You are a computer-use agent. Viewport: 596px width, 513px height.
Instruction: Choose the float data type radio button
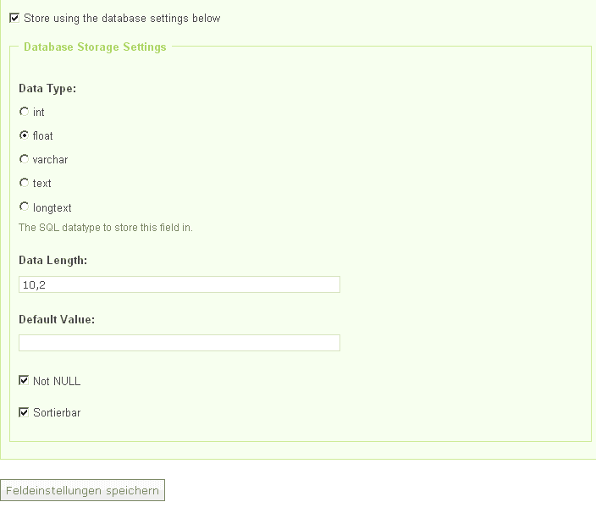coord(24,135)
